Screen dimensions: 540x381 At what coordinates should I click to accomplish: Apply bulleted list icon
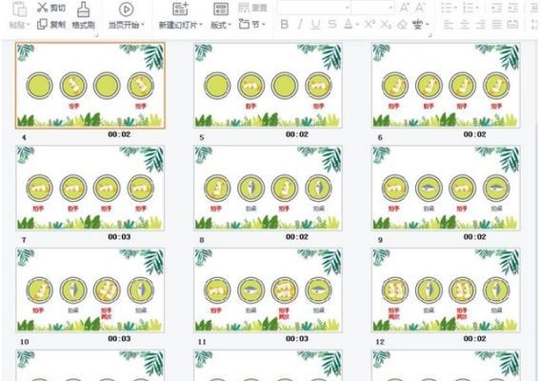point(447,8)
